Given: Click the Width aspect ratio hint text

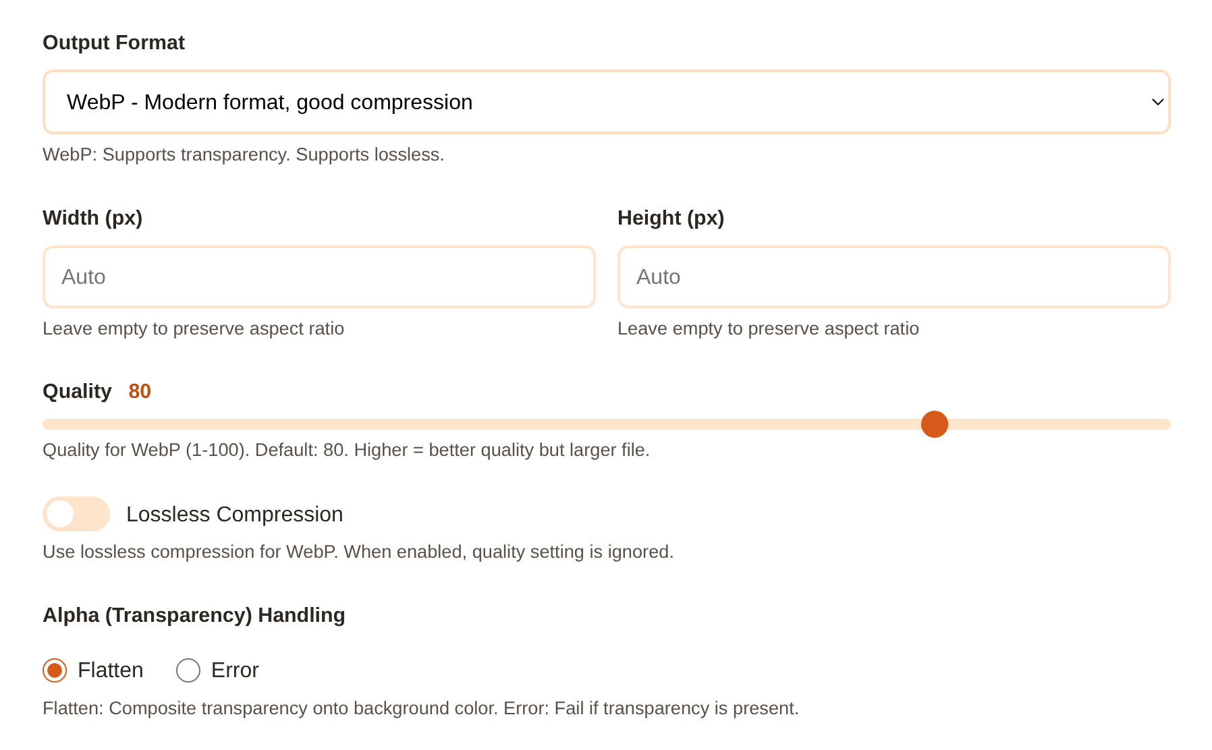Looking at the screenshot, I should point(193,328).
